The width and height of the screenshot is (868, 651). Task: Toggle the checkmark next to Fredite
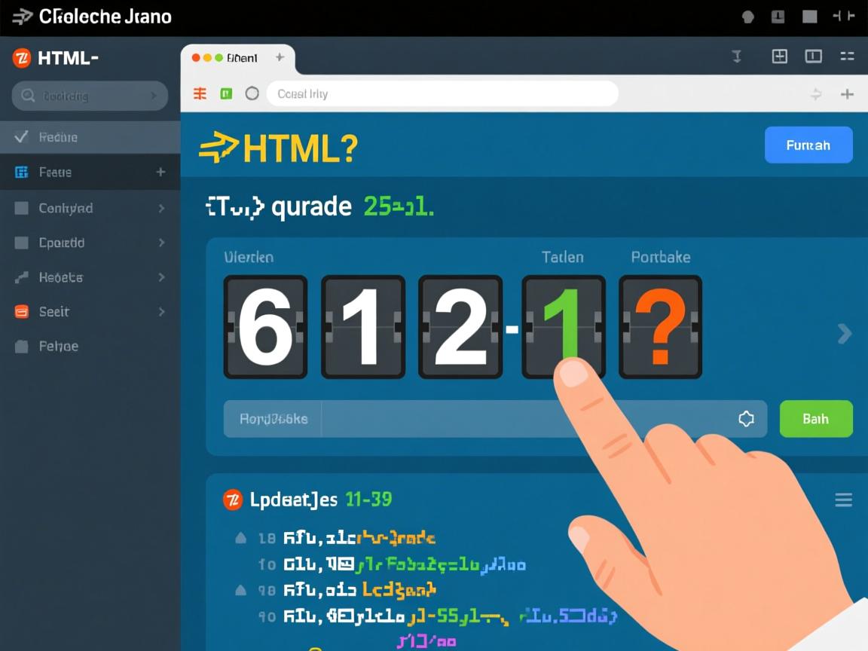click(x=22, y=136)
